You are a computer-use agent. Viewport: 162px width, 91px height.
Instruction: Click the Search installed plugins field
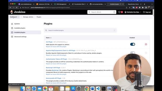click(80, 30)
